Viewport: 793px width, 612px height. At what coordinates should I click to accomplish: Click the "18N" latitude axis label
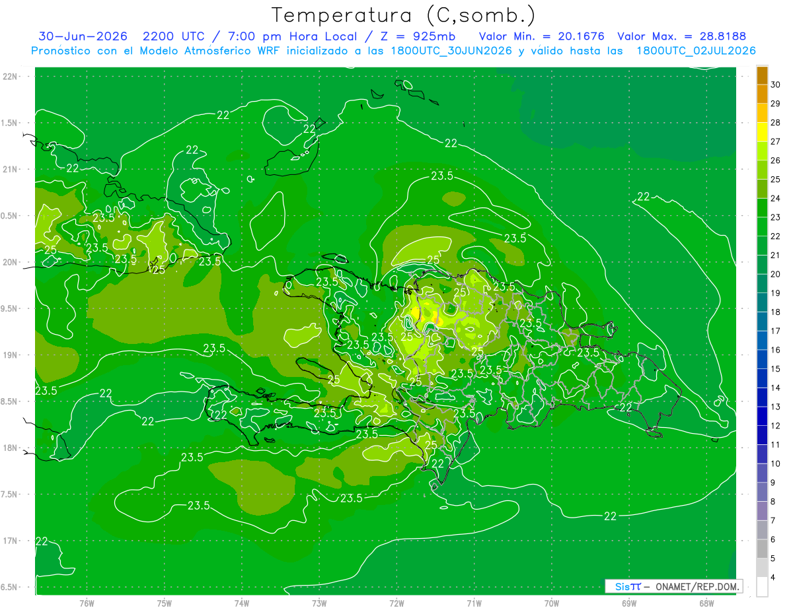pos(9,448)
